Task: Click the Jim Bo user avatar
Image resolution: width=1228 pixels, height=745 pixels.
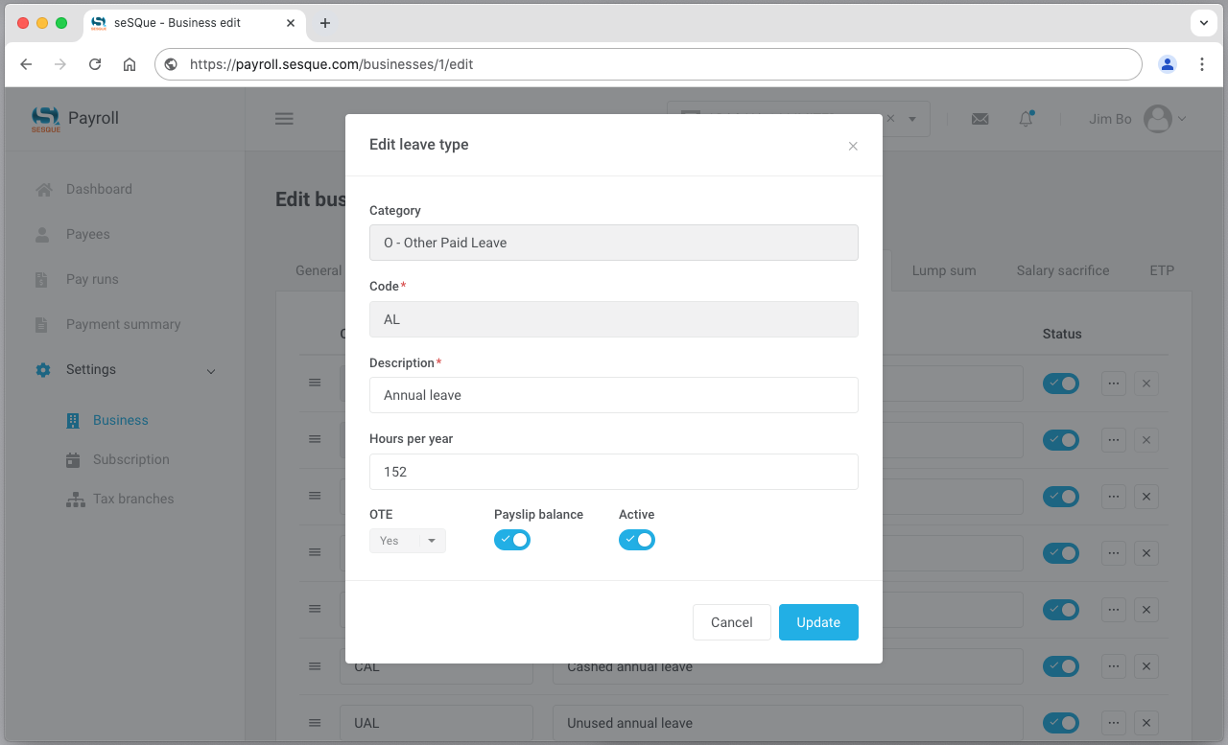Action: pos(1158,119)
